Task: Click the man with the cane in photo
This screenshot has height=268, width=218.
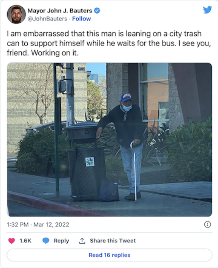Action: click(x=126, y=145)
